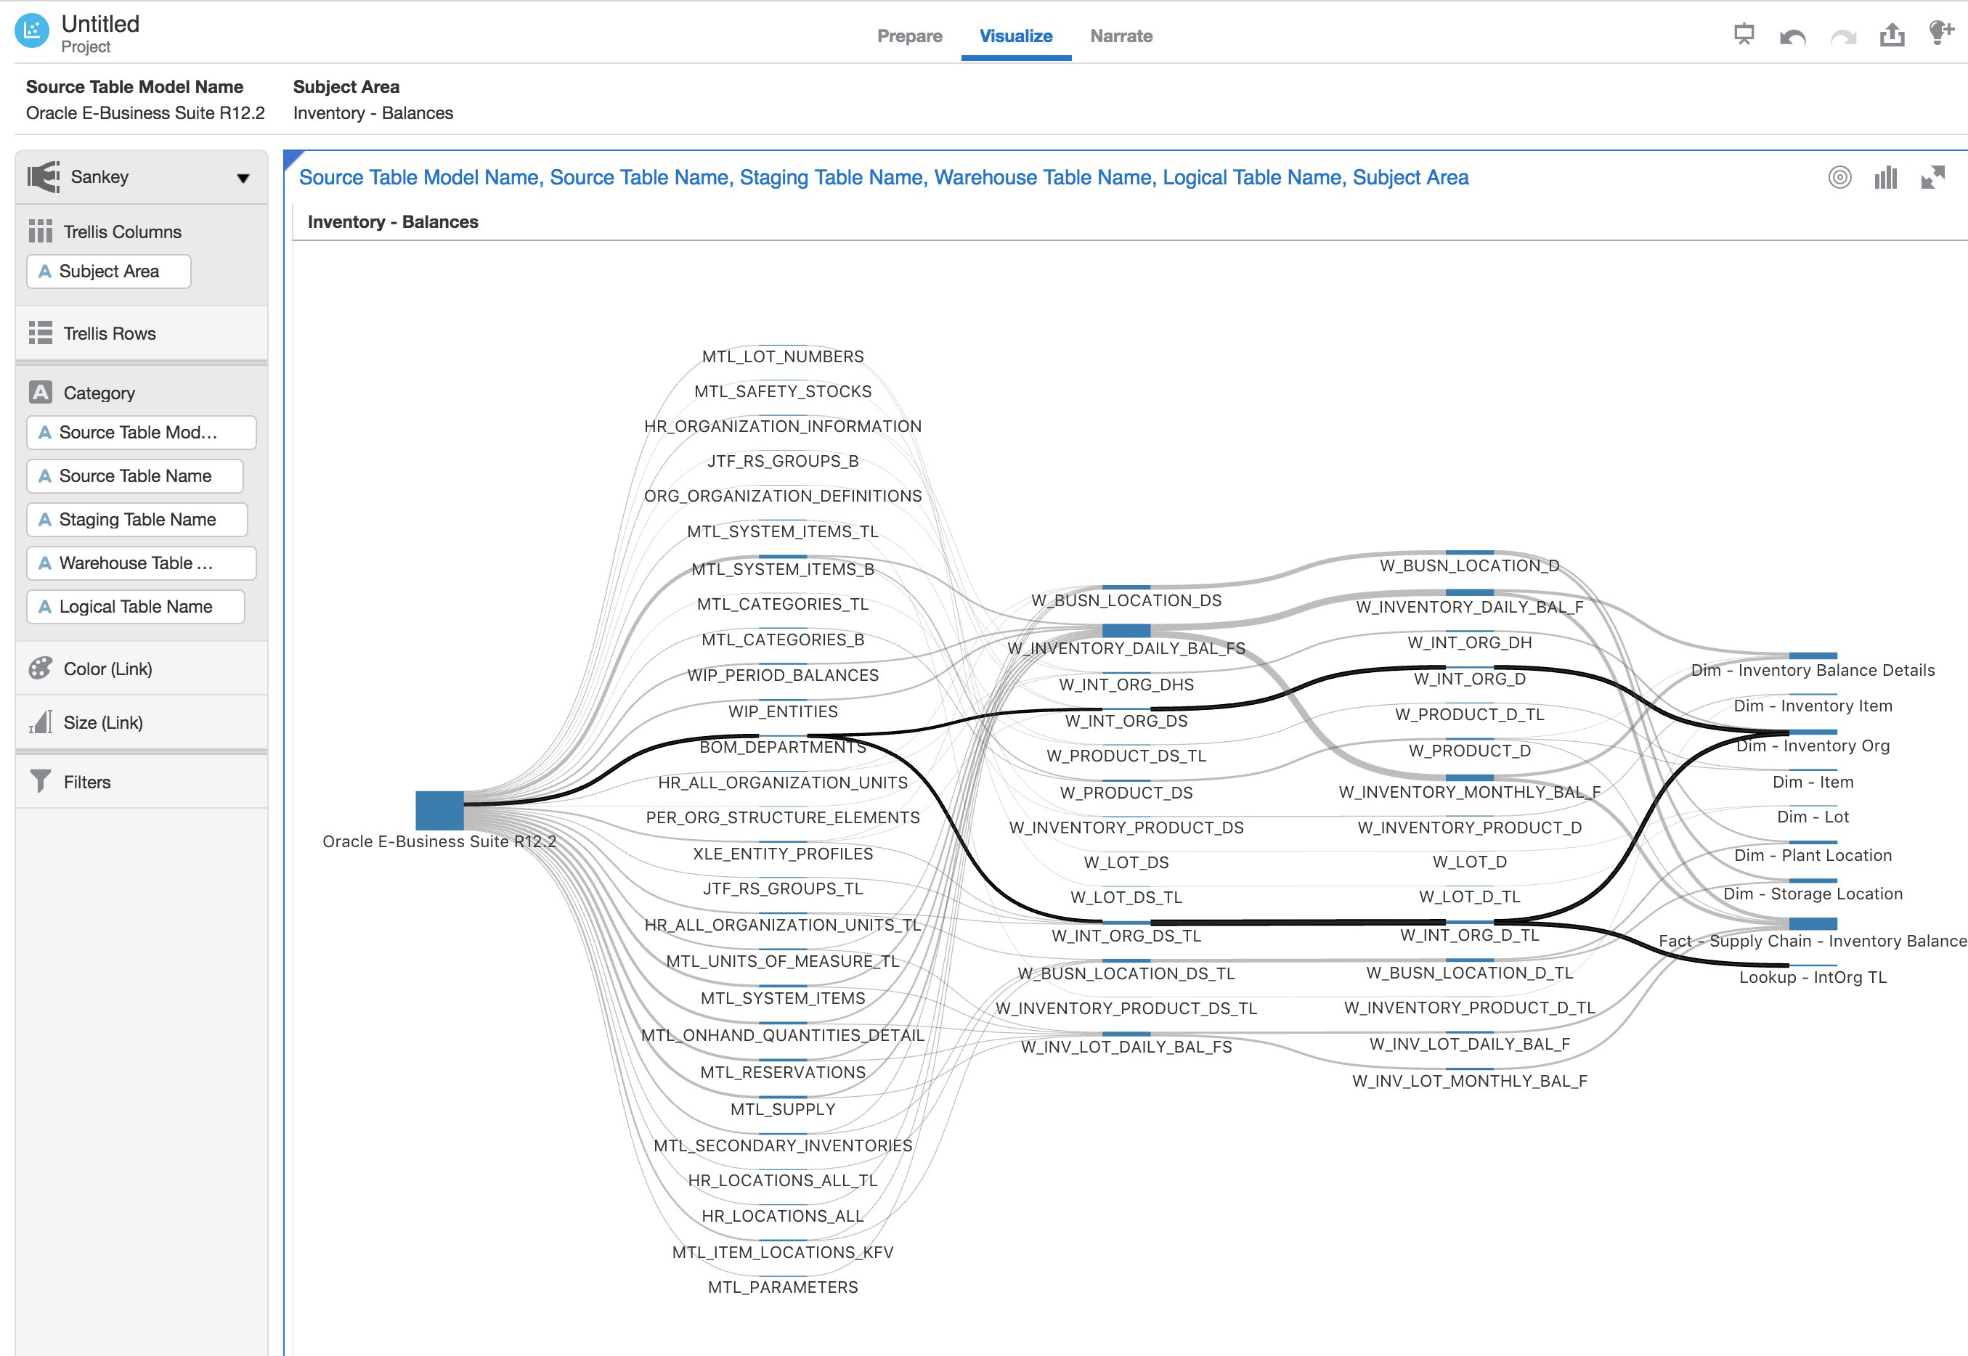This screenshot has height=1356, width=1968.
Task: Click the undo arrow icon
Action: coord(1792,36)
